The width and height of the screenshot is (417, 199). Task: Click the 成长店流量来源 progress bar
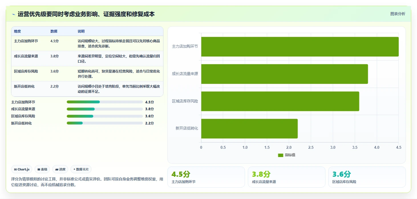coord(105,109)
